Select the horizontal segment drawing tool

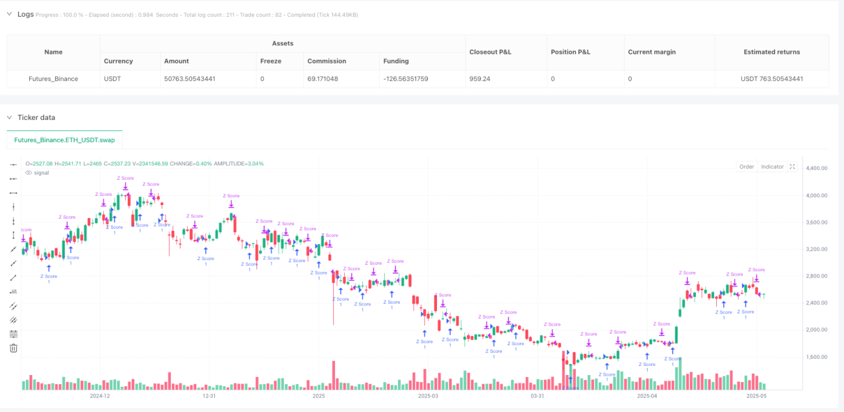pyautogui.click(x=13, y=193)
